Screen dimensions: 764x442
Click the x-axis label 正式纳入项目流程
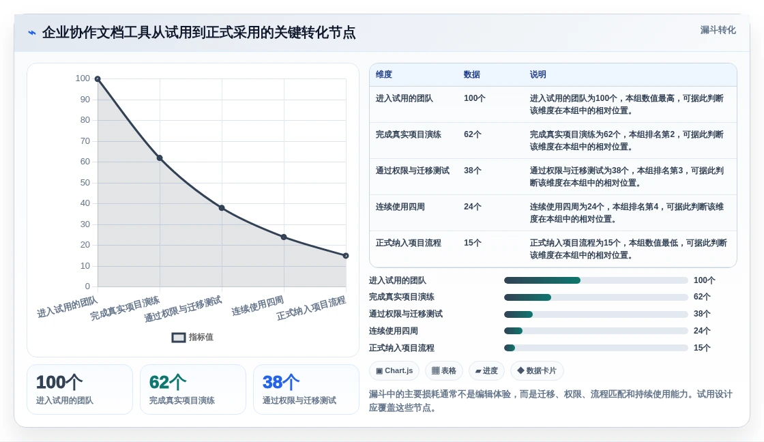pos(311,308)
